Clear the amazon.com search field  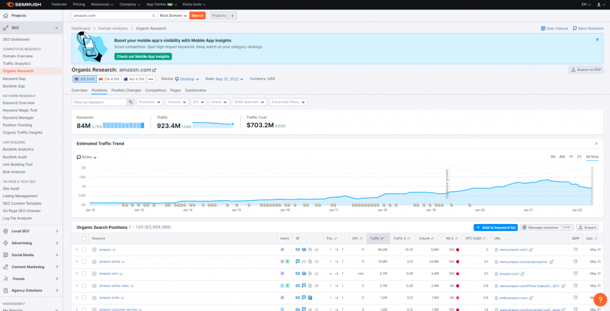[x=153, y=15]
